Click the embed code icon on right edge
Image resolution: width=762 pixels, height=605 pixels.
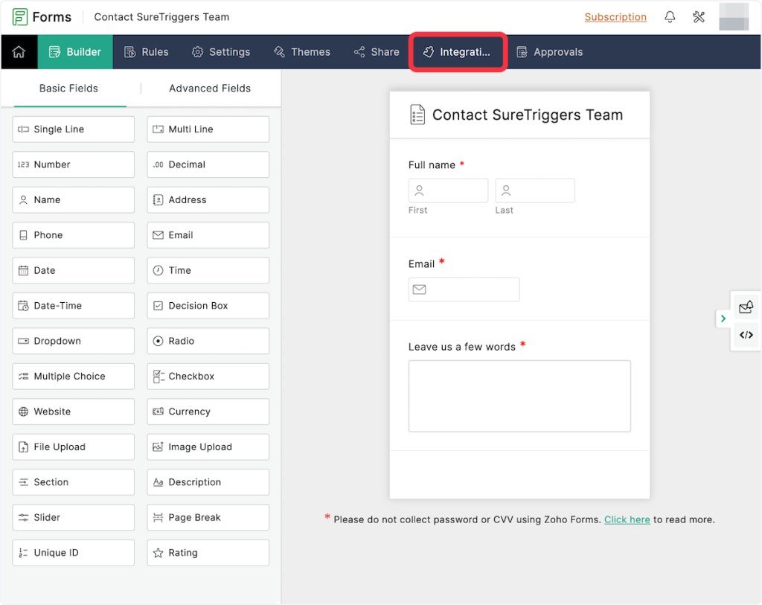746,335
